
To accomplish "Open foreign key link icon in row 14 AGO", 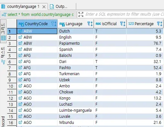I will click(x=20, y=110).
